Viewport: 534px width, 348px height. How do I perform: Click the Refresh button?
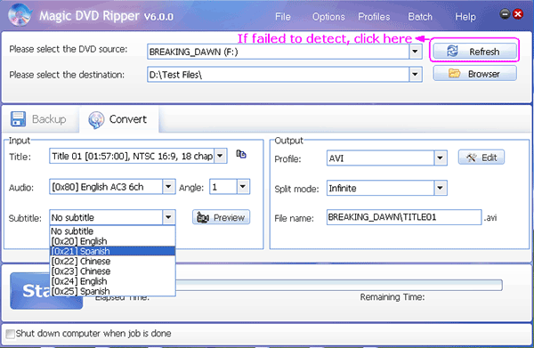pyautogui.click(x=474, y=52)
